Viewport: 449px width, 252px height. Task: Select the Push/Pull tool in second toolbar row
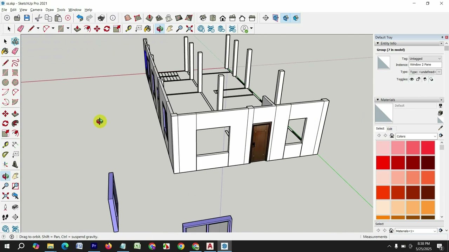pos(78,29)
